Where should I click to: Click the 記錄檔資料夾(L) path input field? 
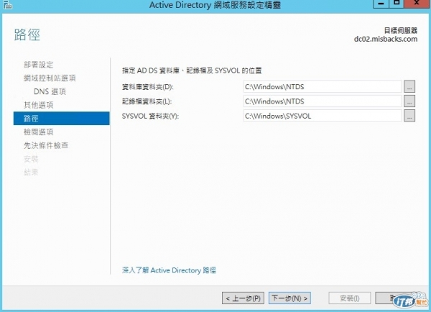point(323,101)
